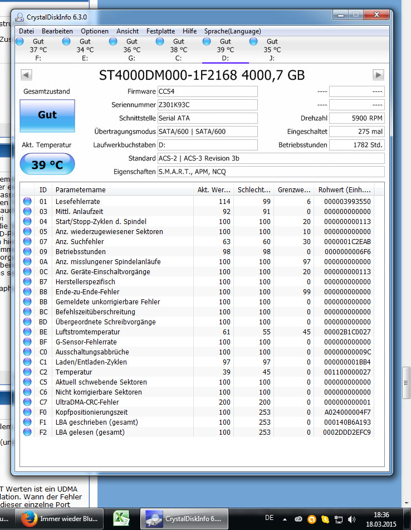This screenshot has height=530, width=411.
Task: Select the C: drive tab at 38 °C
Action: click(x=178, y=50)
